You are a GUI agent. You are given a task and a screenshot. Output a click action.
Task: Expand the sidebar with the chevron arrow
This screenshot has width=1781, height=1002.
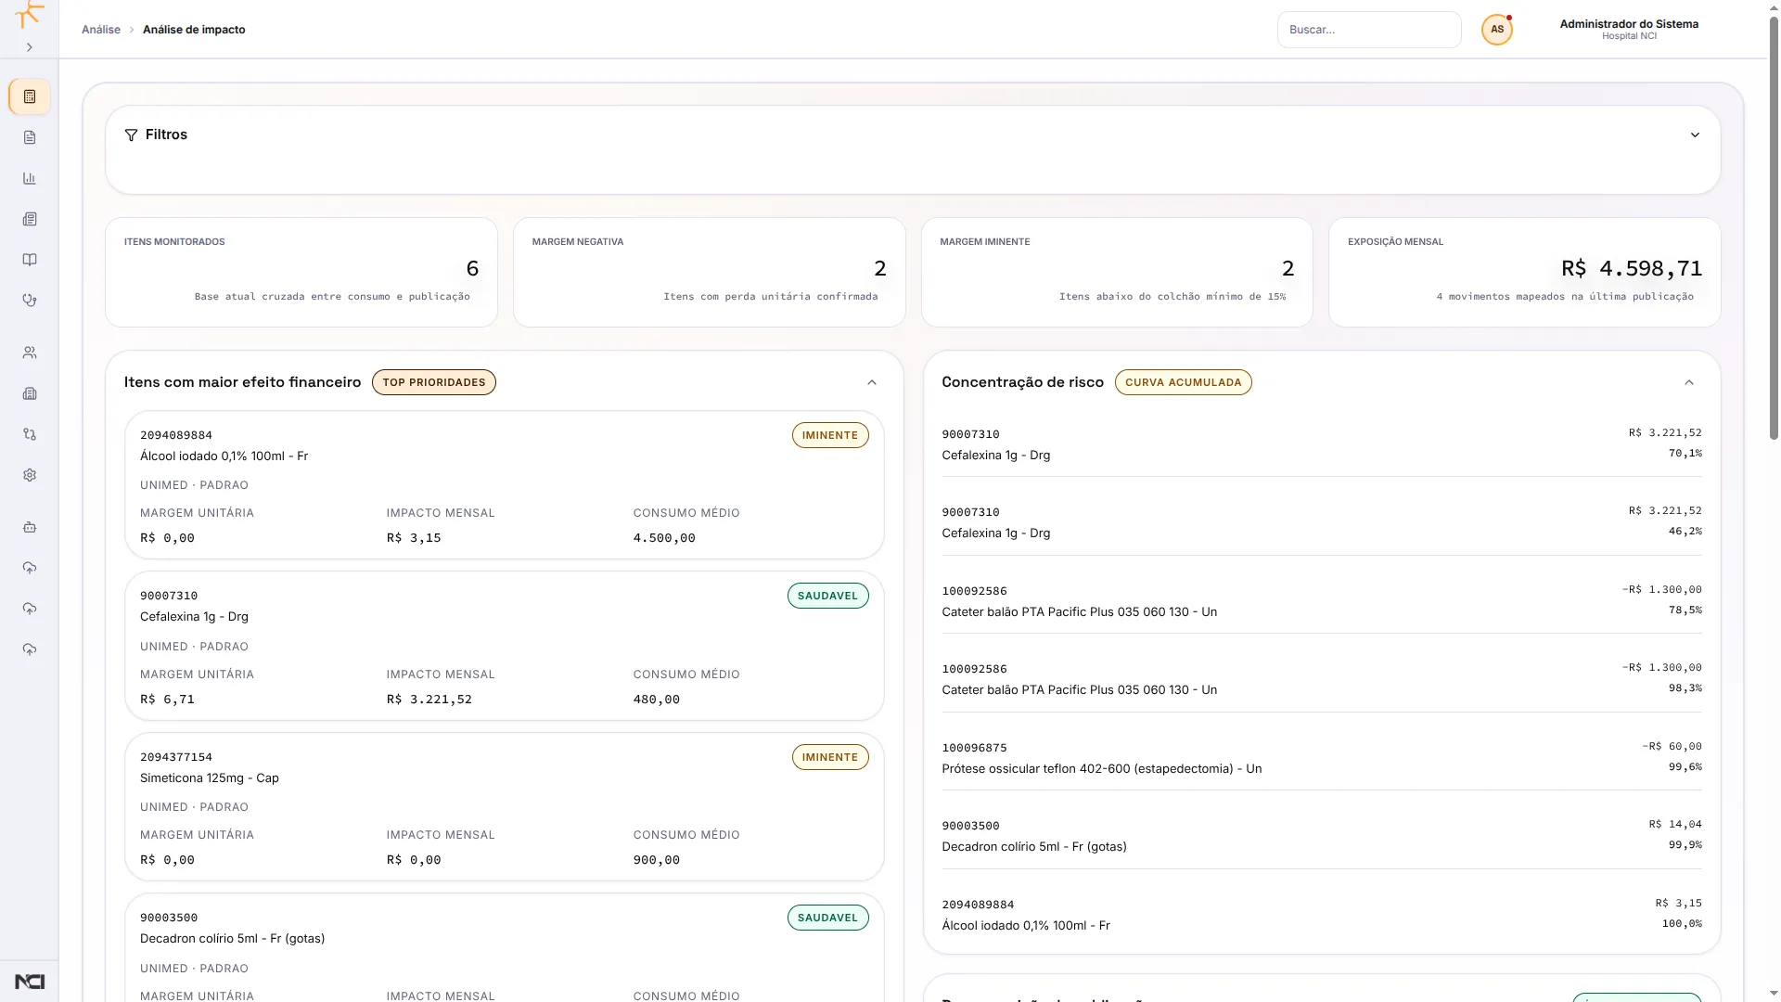(x=30, y=47)
